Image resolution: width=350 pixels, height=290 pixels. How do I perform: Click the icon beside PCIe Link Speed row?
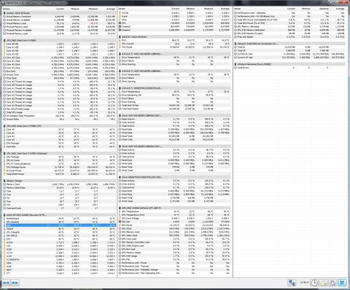tap(236, 37)
